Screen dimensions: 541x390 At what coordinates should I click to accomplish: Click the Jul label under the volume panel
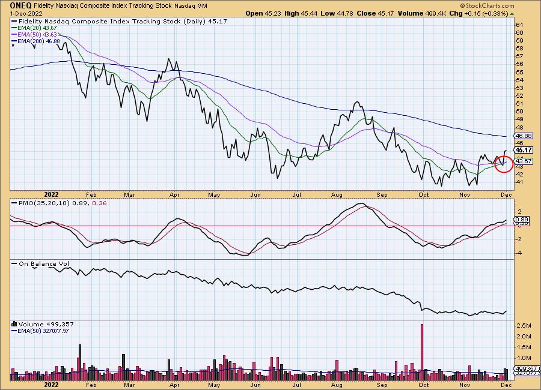297,385
